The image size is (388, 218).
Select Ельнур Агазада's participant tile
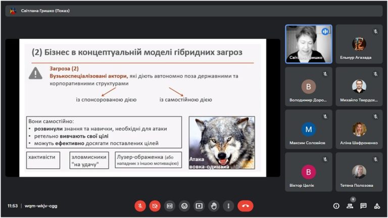click(359, 44)
